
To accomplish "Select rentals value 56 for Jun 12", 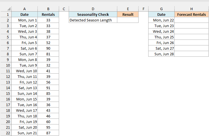I will [x=48, y=82].
